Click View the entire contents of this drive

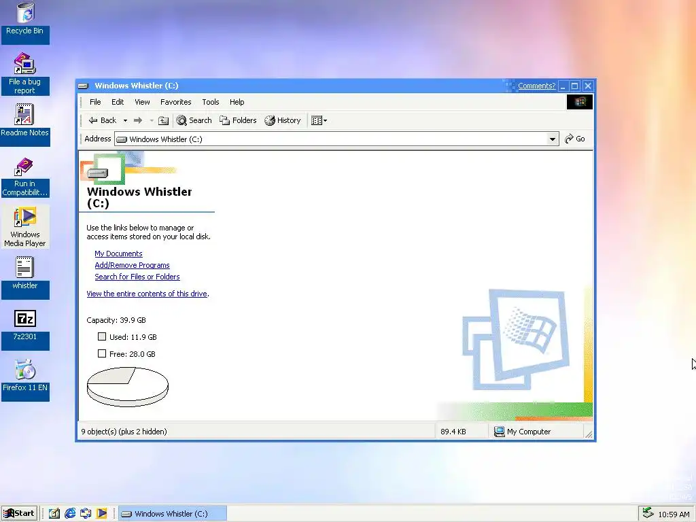coord(147,294)
